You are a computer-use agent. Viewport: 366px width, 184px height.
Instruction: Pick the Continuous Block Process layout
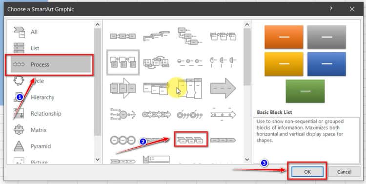tap(123, 88)
